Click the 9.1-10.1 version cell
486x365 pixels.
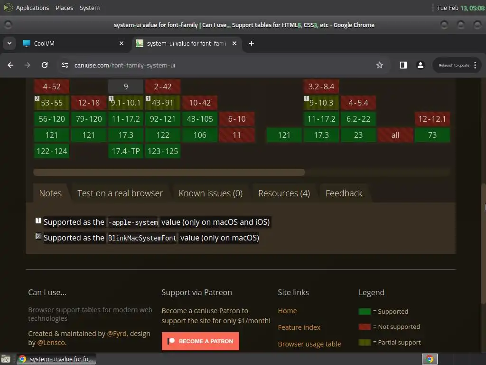coord(125,103)
